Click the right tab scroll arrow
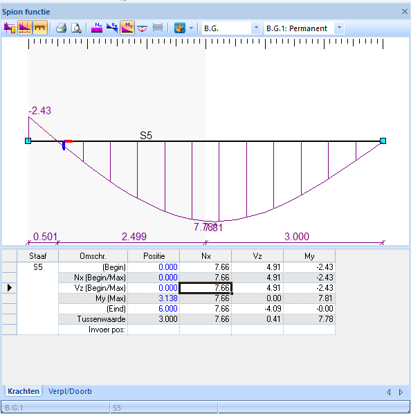The height and width of the screenshot is (414, 411). point(401,392)
